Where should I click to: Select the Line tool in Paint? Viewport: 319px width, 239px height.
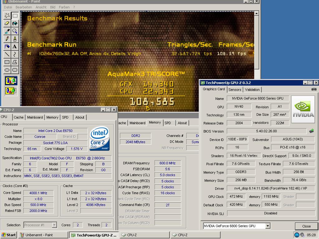click(x=7, y=54)
